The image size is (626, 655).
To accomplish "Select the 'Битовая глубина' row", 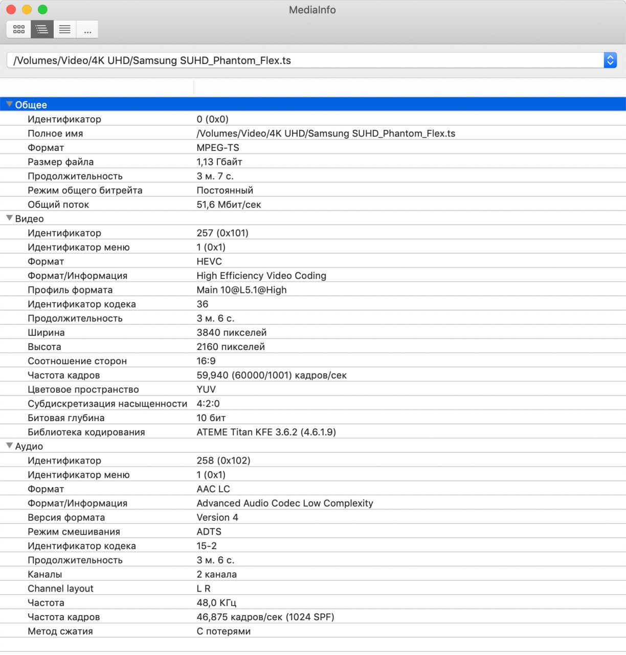I will point(313,418).
